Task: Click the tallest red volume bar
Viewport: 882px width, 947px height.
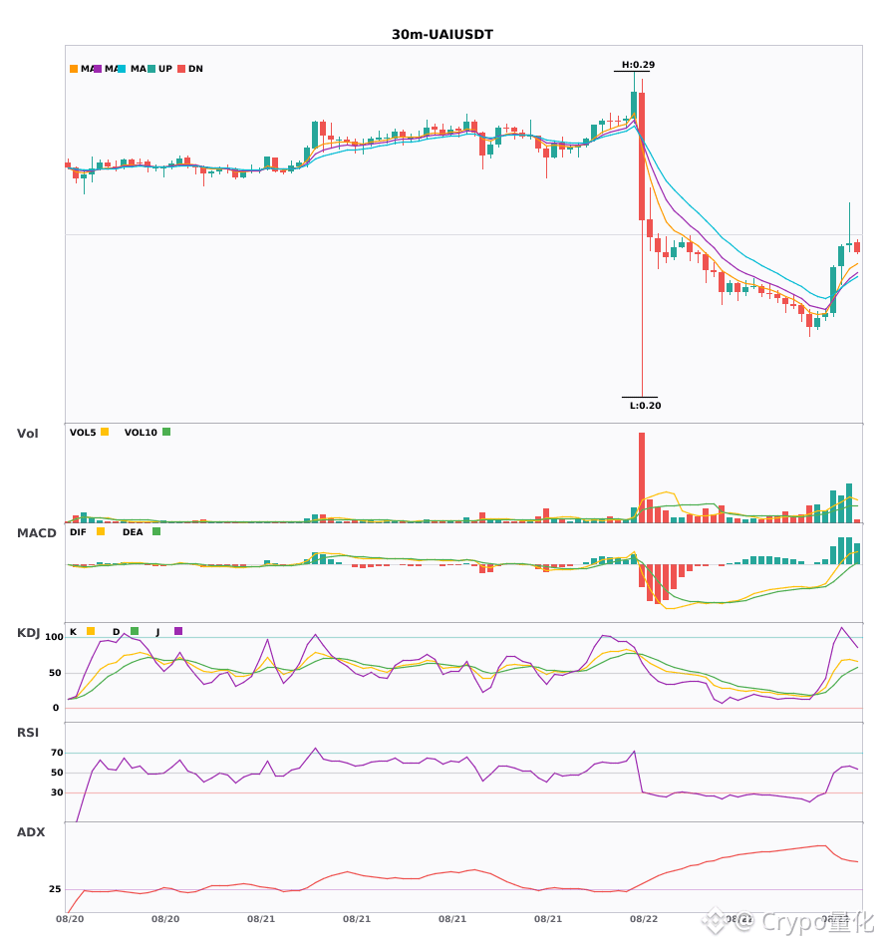Action: [x=642, y=477]
